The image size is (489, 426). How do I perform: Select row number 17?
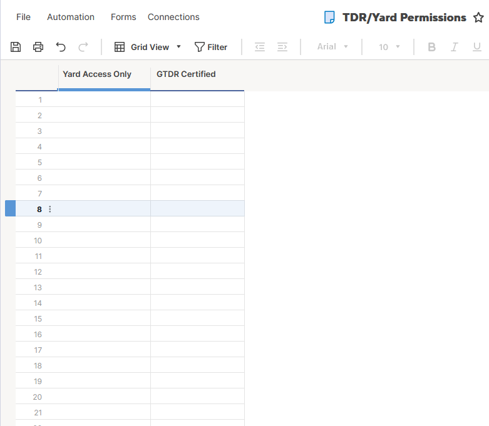38,350
